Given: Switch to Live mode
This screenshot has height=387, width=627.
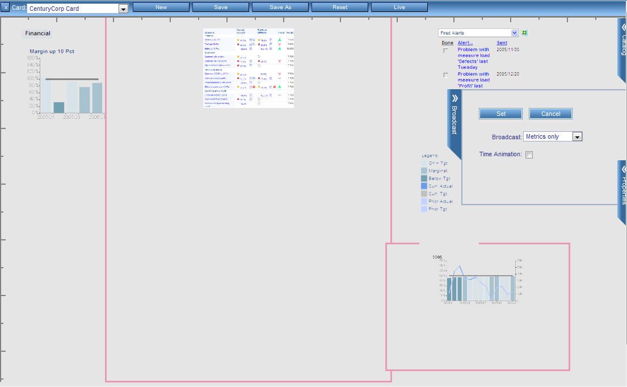Looking at the screenshot, I should tap(399, 7).
